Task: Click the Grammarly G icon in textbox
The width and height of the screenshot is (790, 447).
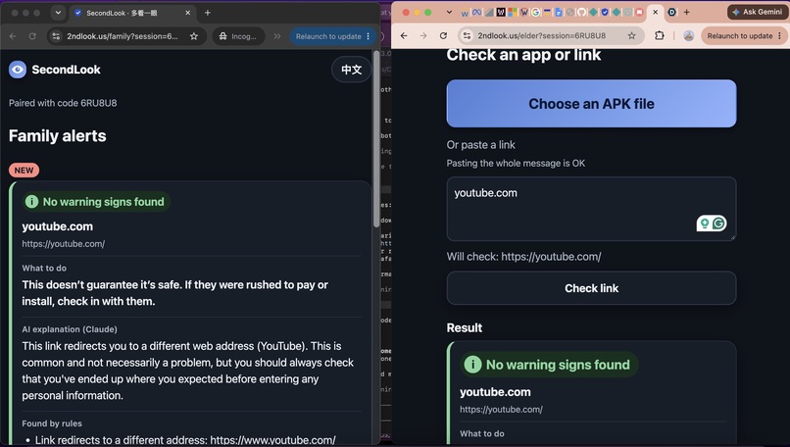Action: click(719, 223)
